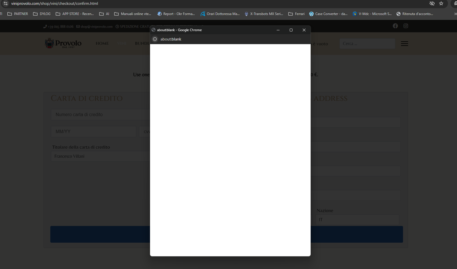
Task: Click the Instagram icon in Provolo header
Action: pyautogui.click(x=406, y=26)
